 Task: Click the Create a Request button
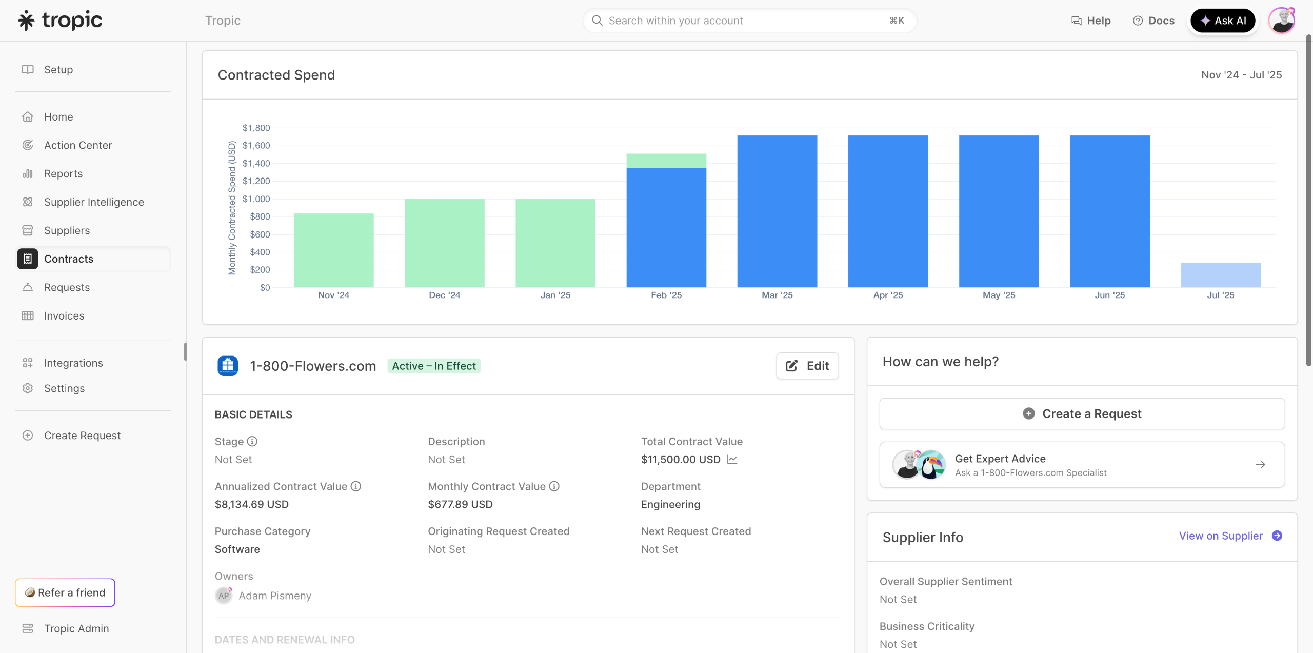coord(1082,413)
